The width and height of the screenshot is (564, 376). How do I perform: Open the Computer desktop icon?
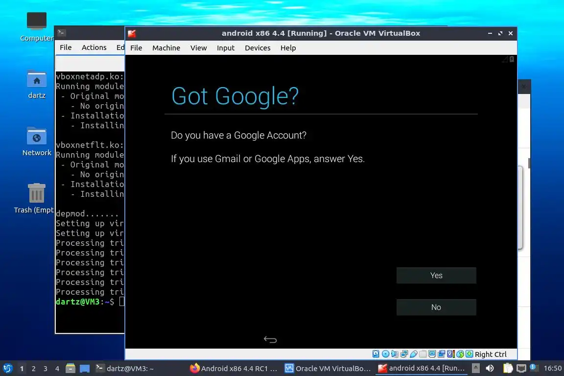(37, 21)
